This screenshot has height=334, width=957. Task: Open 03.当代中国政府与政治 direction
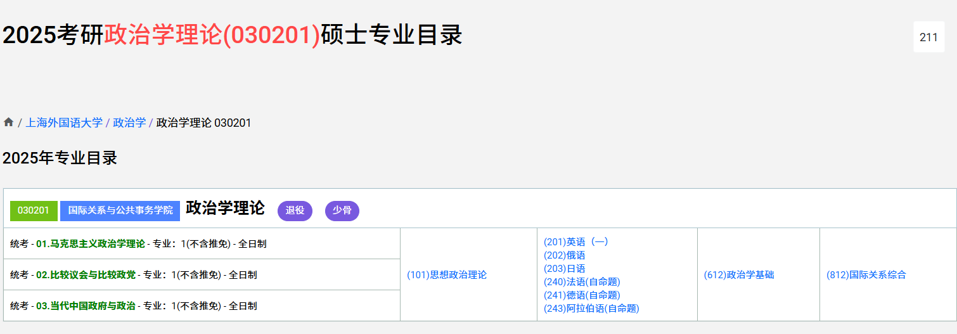pos(86,306)
